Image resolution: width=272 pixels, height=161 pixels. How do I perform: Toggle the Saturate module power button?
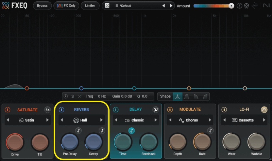[x=7, y=110]
